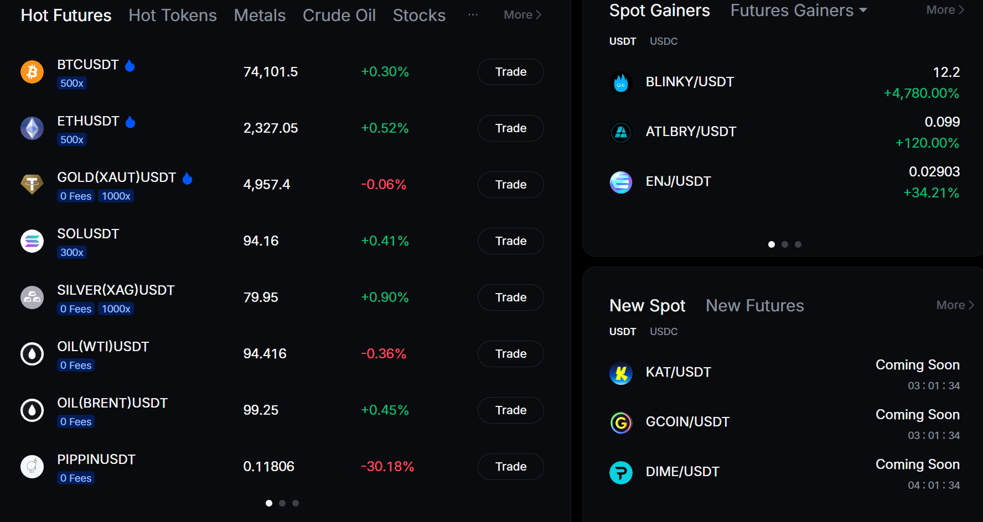Image resolution: width=983 pixels, height=522 pixels.
Task: Expand the Futures Gainers dropdown
Action: pyautogui.click(x=863, y=11)
